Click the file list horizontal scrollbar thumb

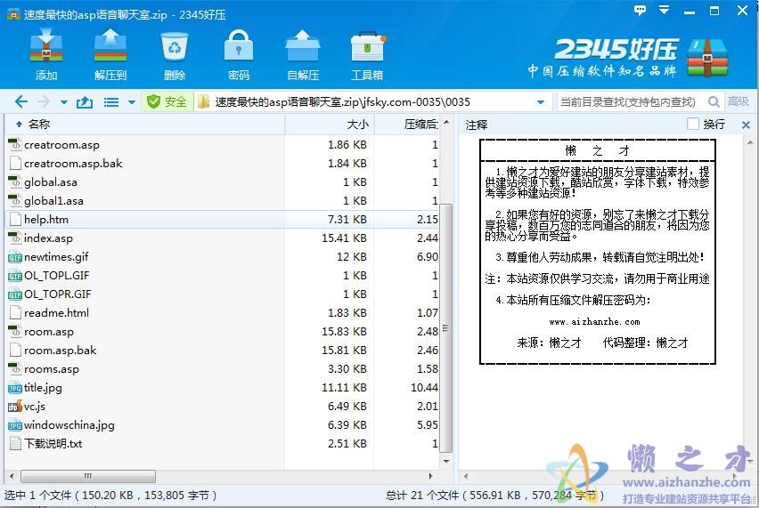(x=87, y=476)
